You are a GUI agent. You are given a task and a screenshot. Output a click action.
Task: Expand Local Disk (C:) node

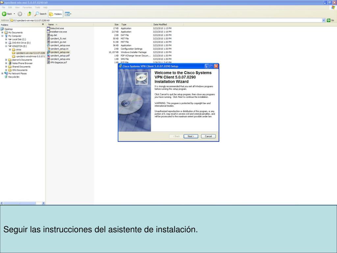pos(6,40)
